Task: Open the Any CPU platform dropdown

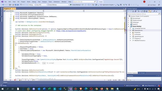Action: (x=42, y=5)
